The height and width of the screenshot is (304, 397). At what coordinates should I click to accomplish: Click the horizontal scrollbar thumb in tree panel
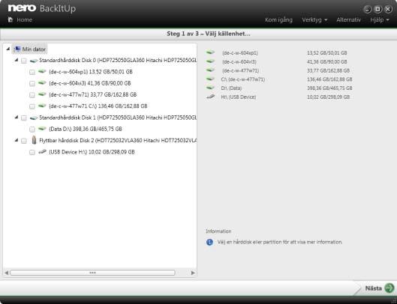(x=92, y=273)
